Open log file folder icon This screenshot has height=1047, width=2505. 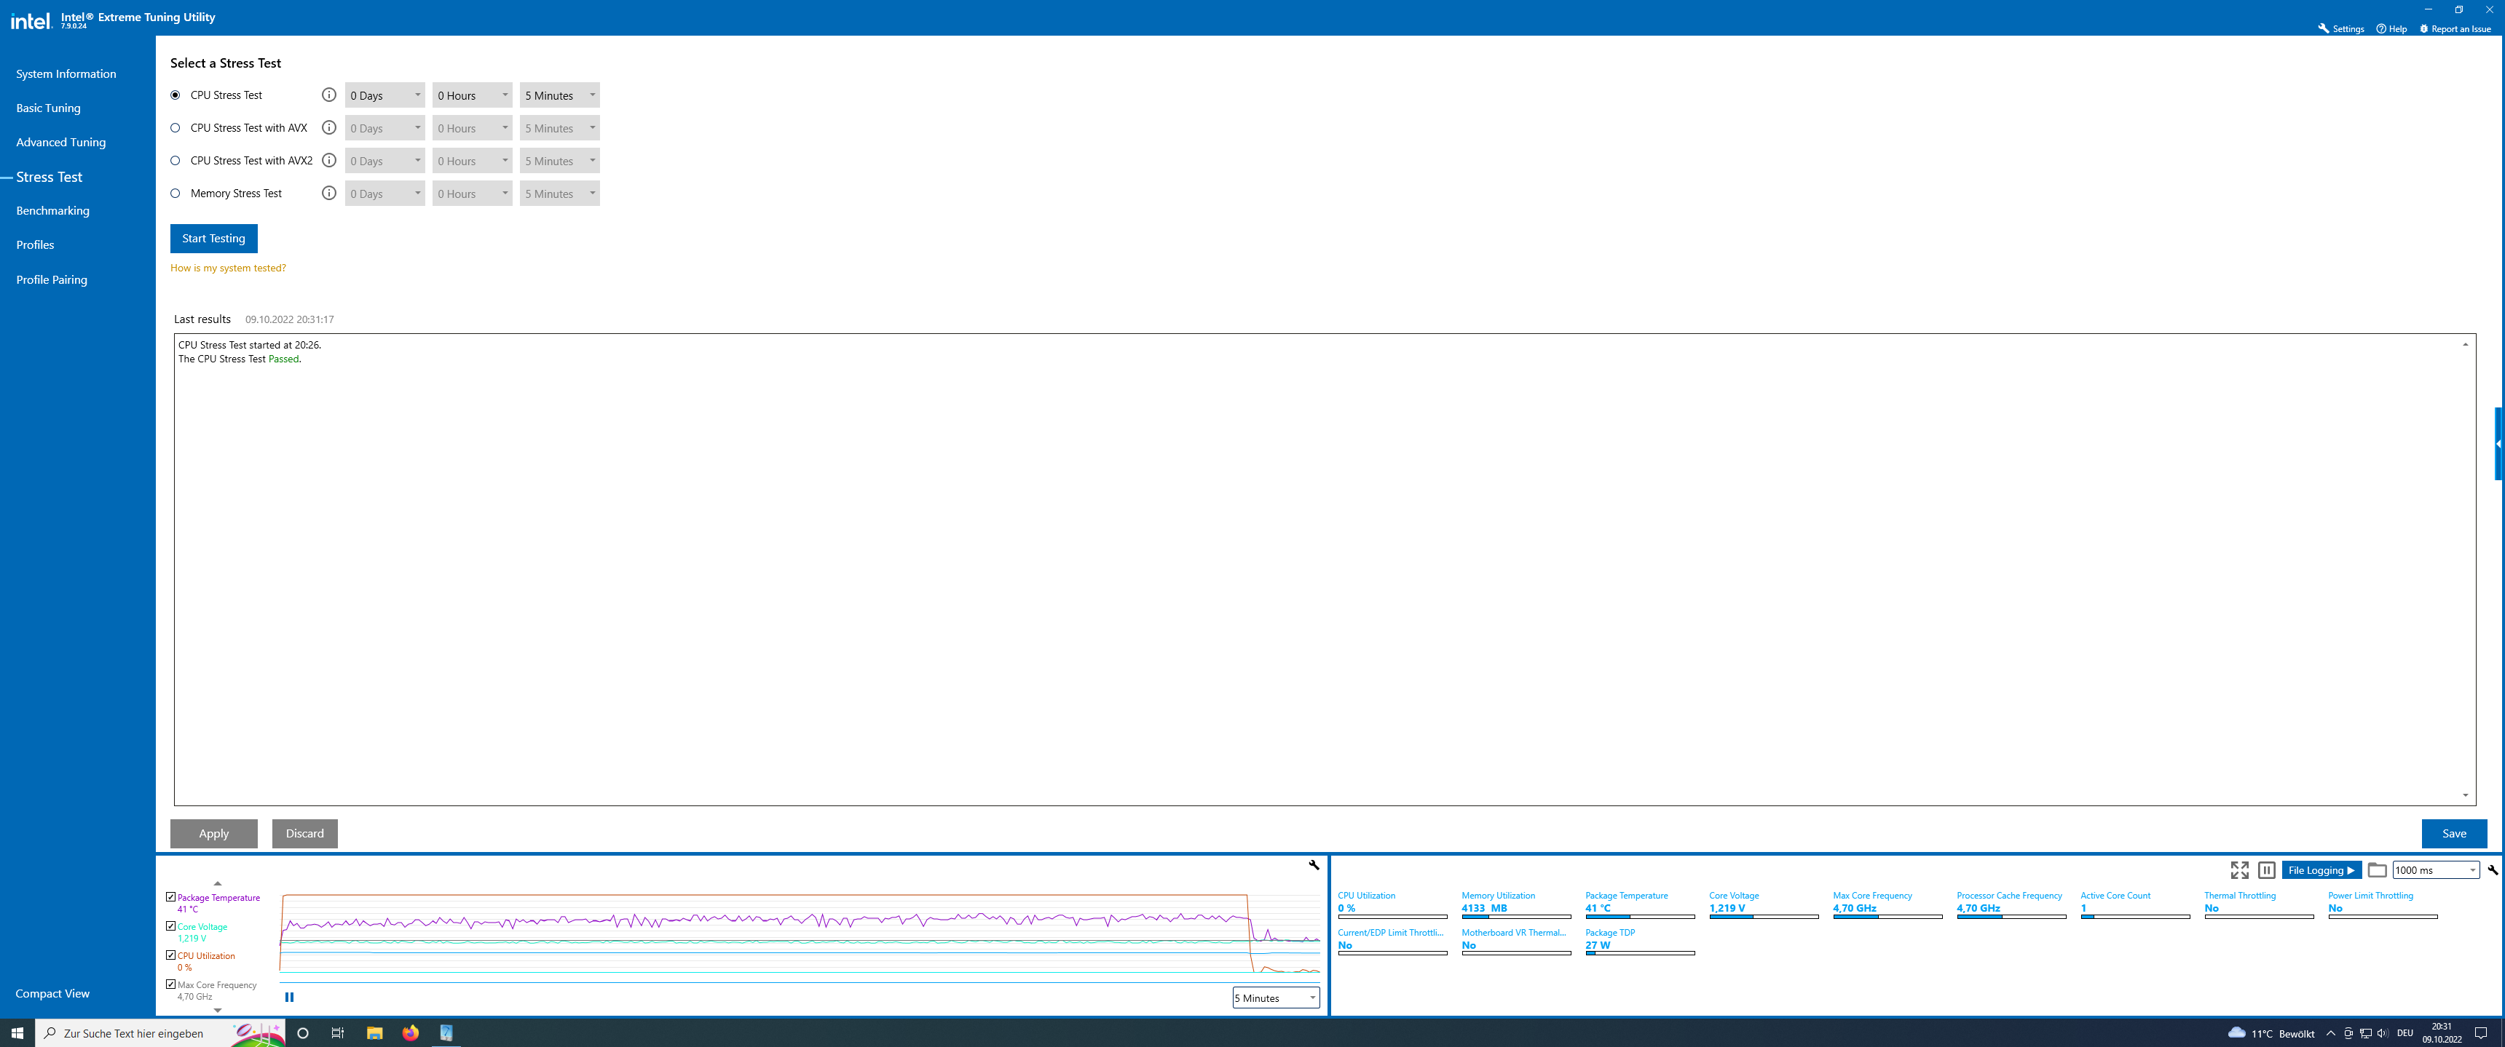click(2377, 870)
